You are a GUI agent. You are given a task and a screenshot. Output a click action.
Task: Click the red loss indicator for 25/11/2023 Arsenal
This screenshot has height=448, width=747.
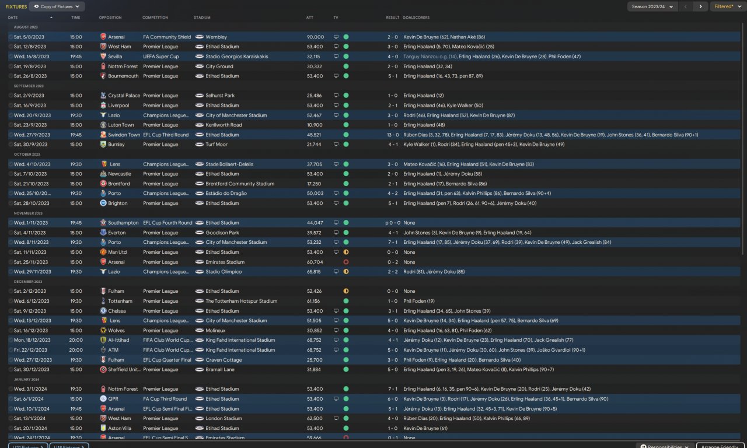tap(346, 262)
